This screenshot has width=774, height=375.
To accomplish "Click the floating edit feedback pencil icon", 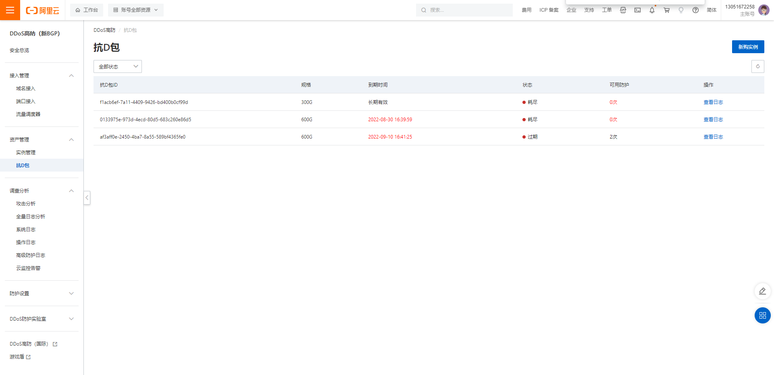I will click(762, 291).
